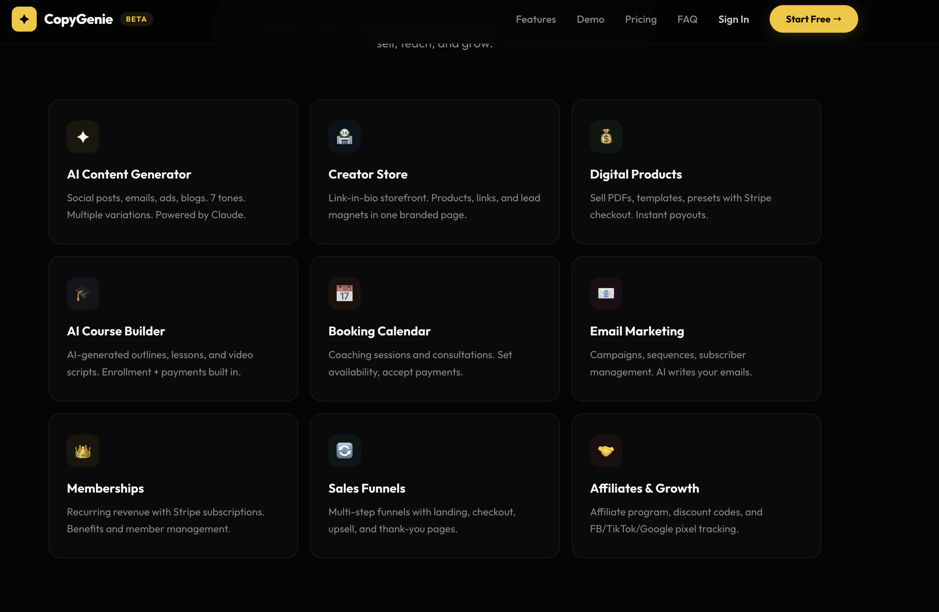Click the CopyGenie sparkle logo
The height and width of the screenshot is (612, 939).
tap(24, 18)
